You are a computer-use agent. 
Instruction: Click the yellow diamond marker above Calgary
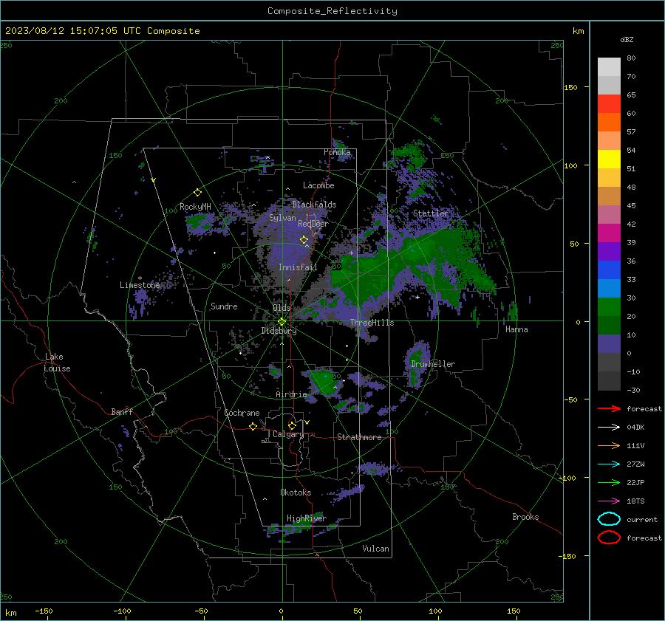(x=292, y=425)
